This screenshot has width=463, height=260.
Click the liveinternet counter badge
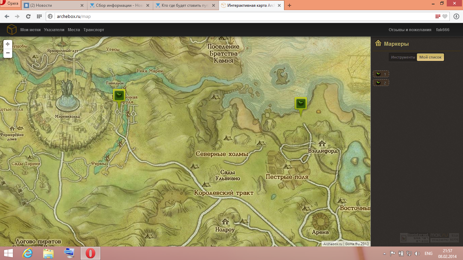[x=415, y=238]
